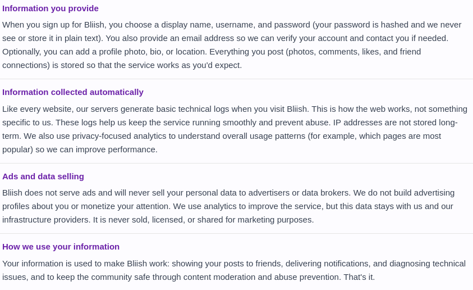Click the "Information collected automatically" heading
Viewport: 473px width, 290px height.
tap(73, 92)
